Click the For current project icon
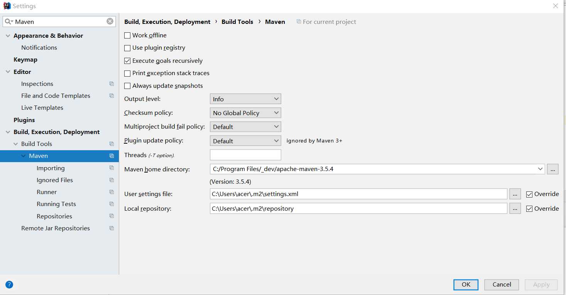The image size is (566, 295). tap(299, 22)
